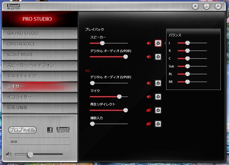Image resolution: width=229 pixels, height=165 pixels.
Task: Minimize the Sound Blaster window
Action: 207,6
